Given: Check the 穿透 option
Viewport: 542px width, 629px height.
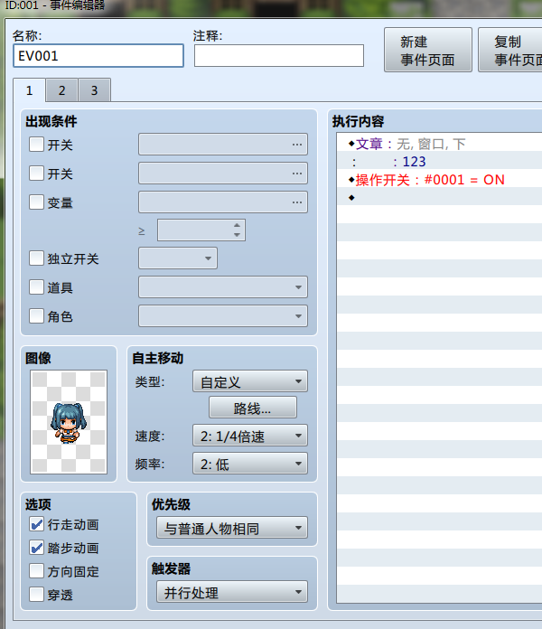Looking at the screenshot, I should coord(36,595).
